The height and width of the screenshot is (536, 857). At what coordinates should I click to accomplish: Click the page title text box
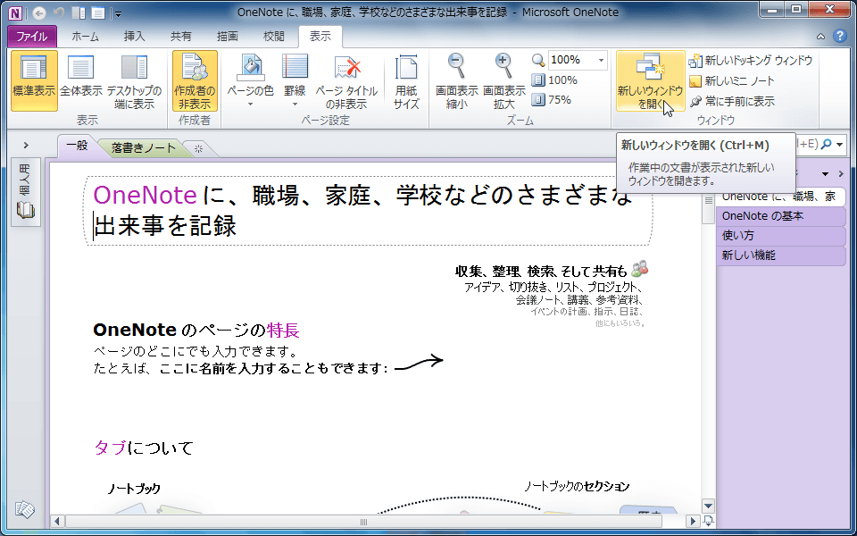(x=369, y=211)
